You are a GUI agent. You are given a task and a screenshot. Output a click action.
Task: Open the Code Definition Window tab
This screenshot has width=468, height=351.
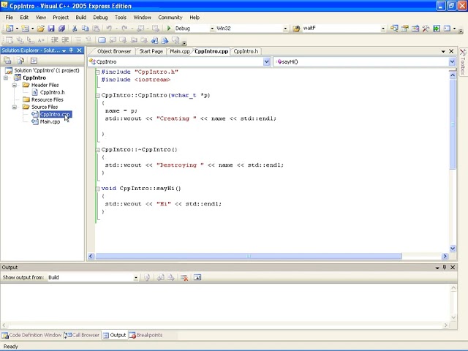(x=31, y=335)
